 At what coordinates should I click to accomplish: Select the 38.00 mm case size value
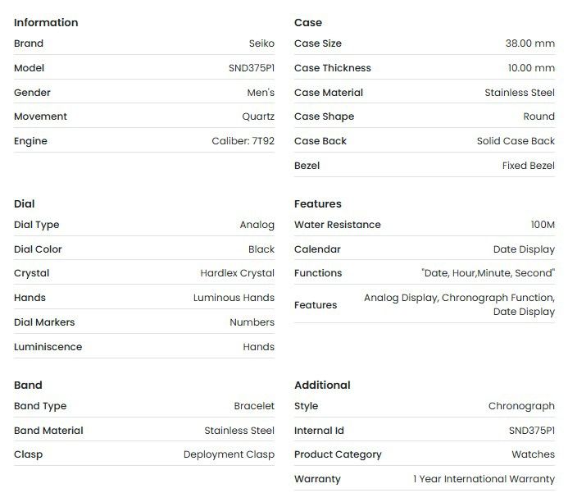(x=529, y=43)
